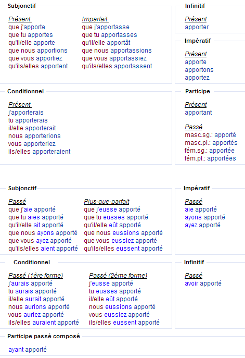The height and width of the screenshot is (358, 245).
Task: Click compound participle 'ayant apporté'
Action: 28,350
